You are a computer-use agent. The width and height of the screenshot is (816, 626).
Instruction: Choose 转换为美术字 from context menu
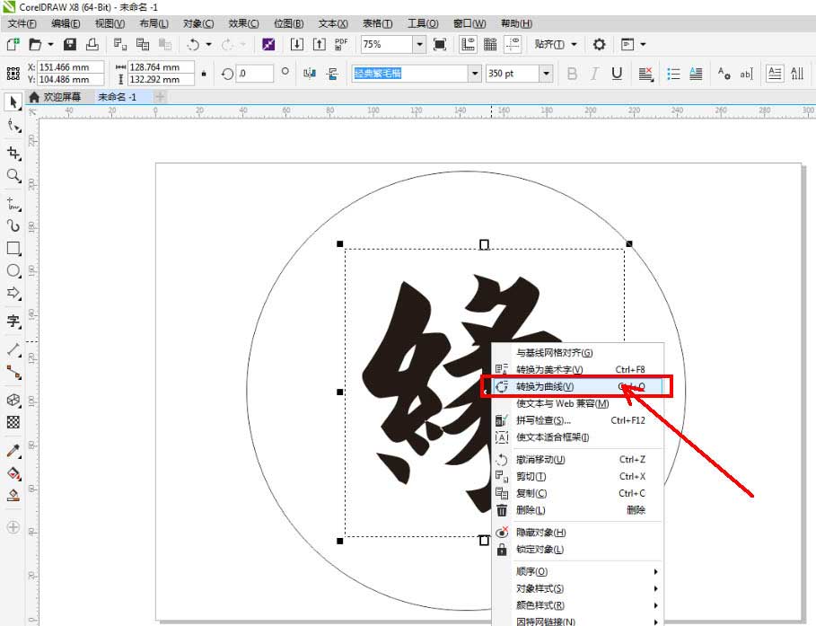[x=577, y=369]
